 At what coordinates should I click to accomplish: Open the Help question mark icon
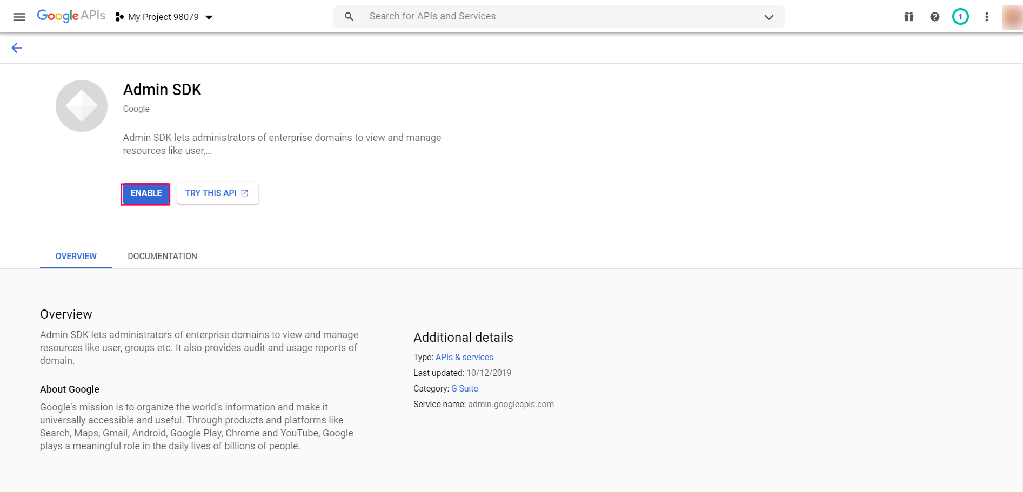point(935,17)
